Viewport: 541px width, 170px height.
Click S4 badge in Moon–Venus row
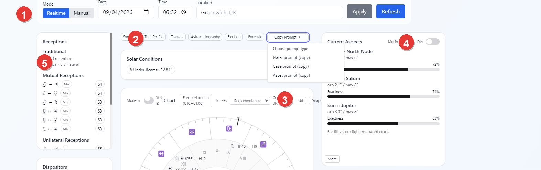point(100,93)
